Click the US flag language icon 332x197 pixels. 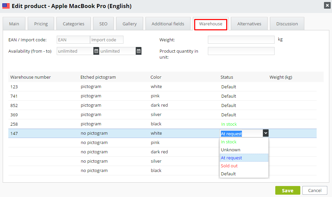pyautogui.click(x=6, y=6)
